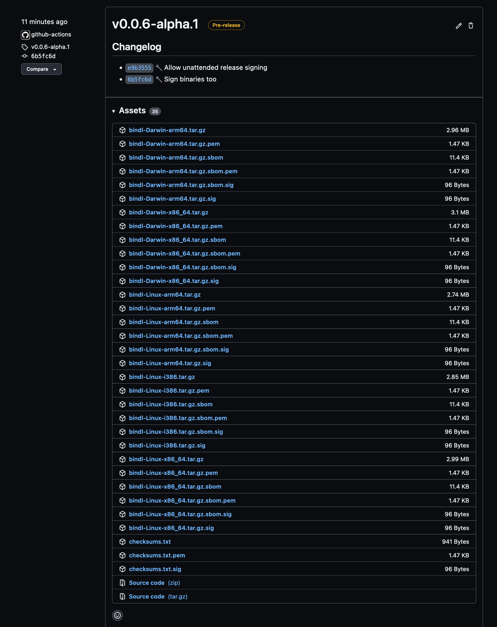This screenshot has height=627, width=497.
Task: Open the github-actions author link
Action: coord(51,35)
